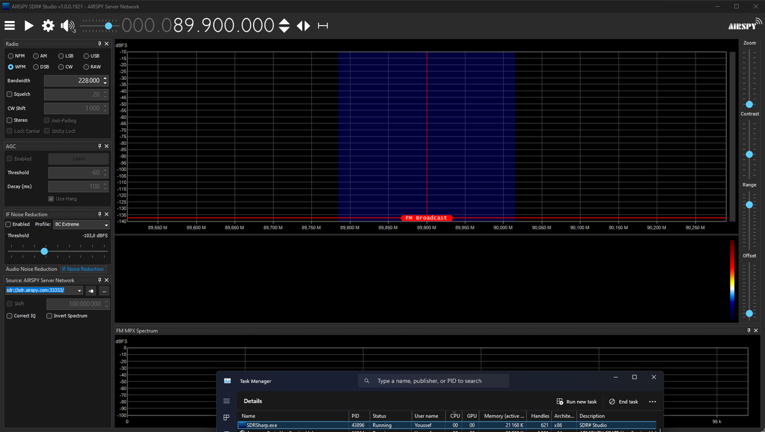Screen dimensions: 765x432
Task: Click the Task Manager search box
Action: tap(433, 381)
